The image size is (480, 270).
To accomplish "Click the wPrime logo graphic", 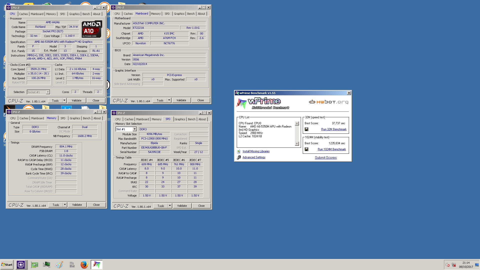I will [x=262, y=103].
